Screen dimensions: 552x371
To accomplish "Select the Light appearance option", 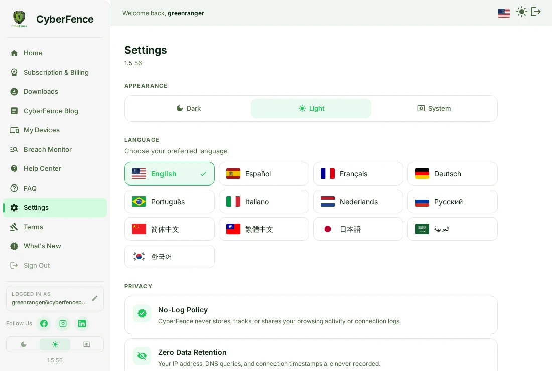I will [x=311, y=108].
